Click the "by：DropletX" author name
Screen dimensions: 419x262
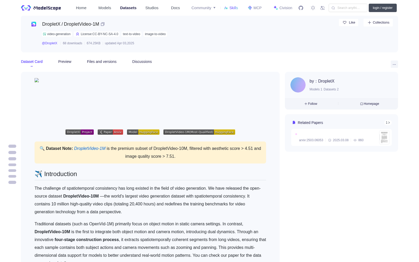coord(322,81)
